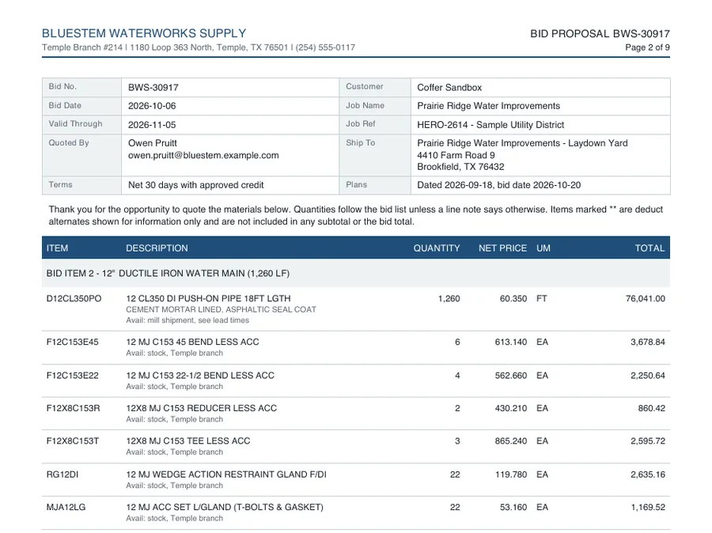Screen dimensions: 712x533
Task: Click item code F12X8C153T
Action: (73, 440)
